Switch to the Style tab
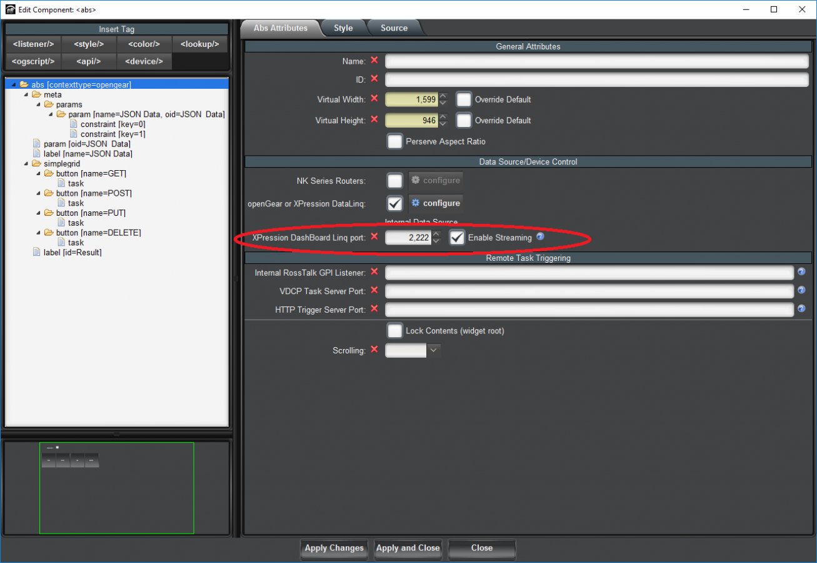817x563 pixels. point(343,28)
